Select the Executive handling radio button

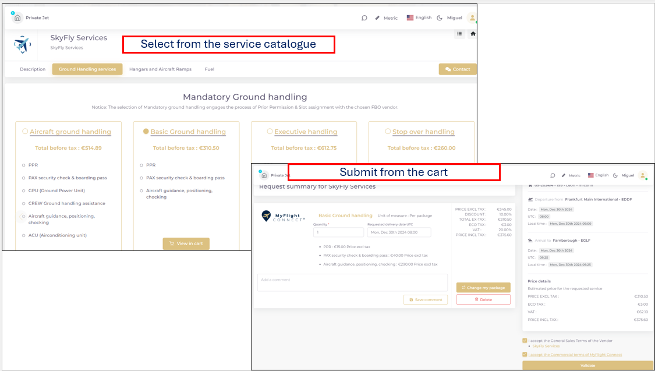[x=270, y=131]
